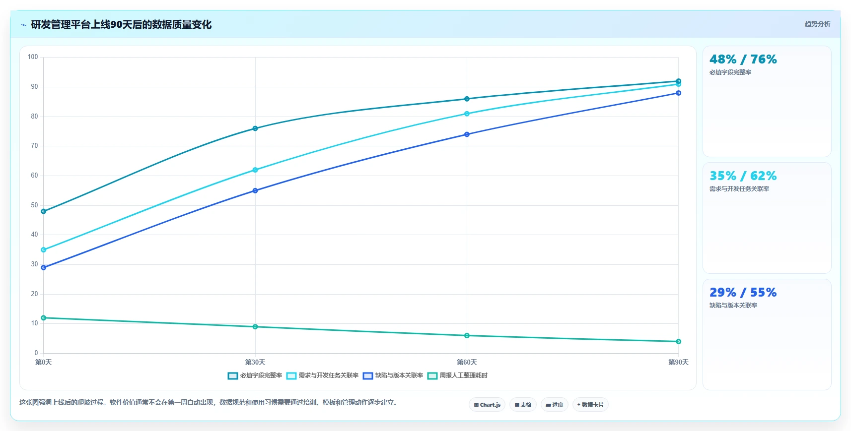Screen dimensions: 851x431
Task: Click the green legend swatch for 周报人工整理耗时
Action: 432,376
